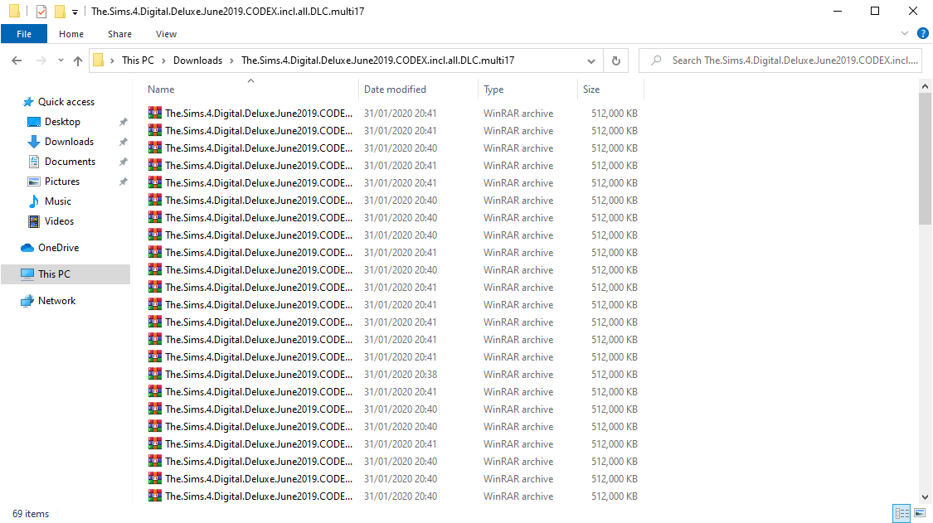Viewport: 933px width, 523px height.
Task: Click the vertical scrollbar thumb
Action: coord(925,159)
